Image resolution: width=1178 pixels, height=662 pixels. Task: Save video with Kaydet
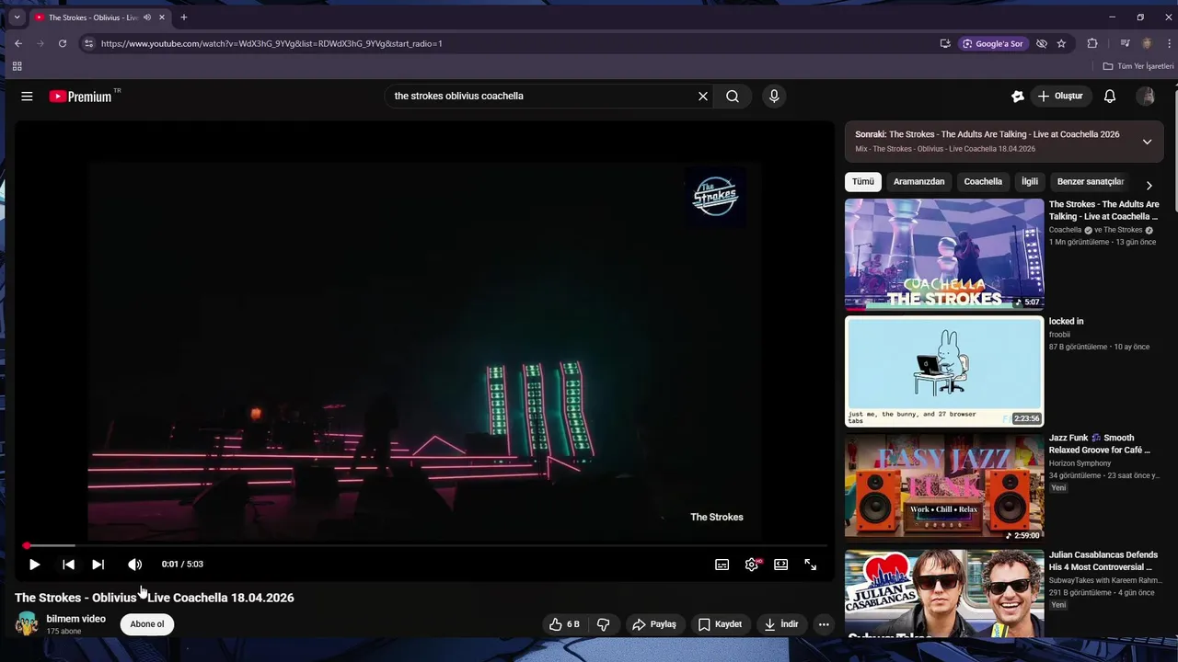point(720,624)
